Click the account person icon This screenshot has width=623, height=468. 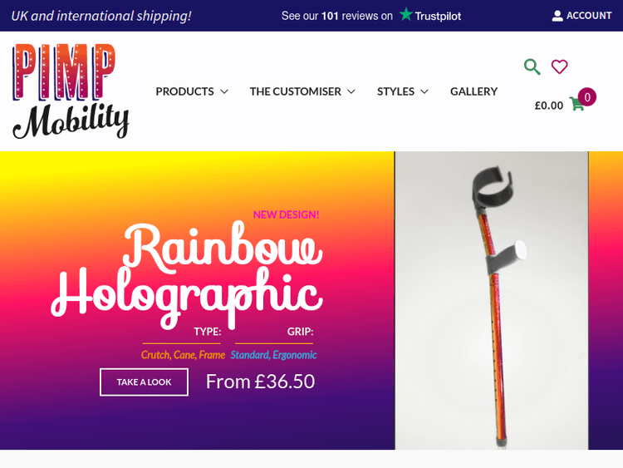tap(557, 16)
